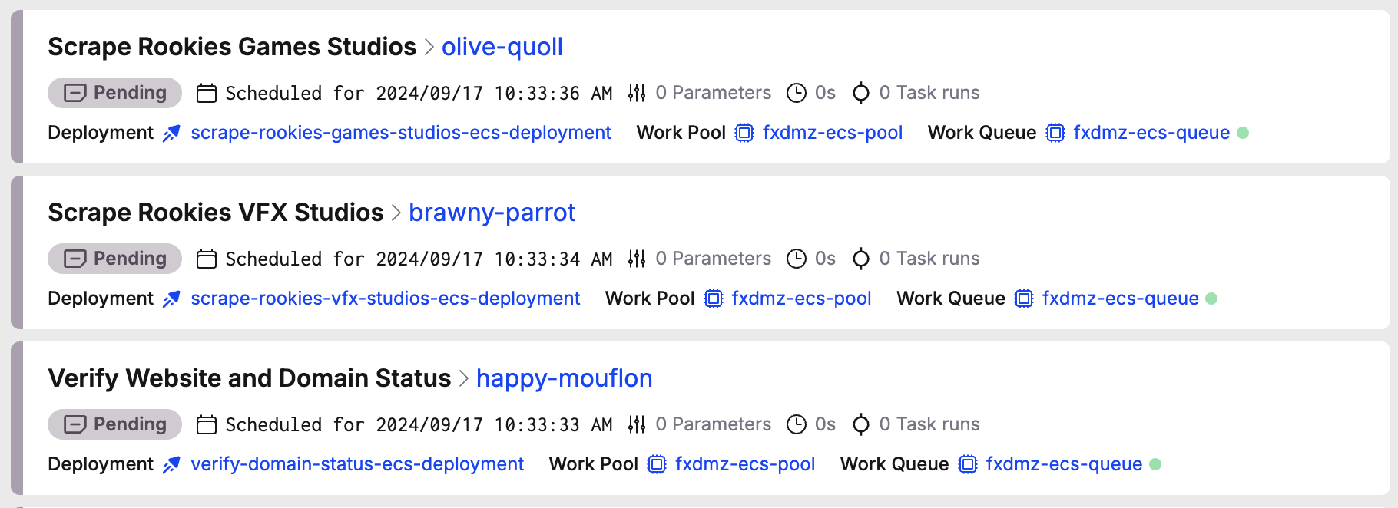The width and height of the screenshot is (1398, 508).
Task: Open verify-domain-status-ecs-deployment link
Action: pyautogui.click(x=357, y=464)
